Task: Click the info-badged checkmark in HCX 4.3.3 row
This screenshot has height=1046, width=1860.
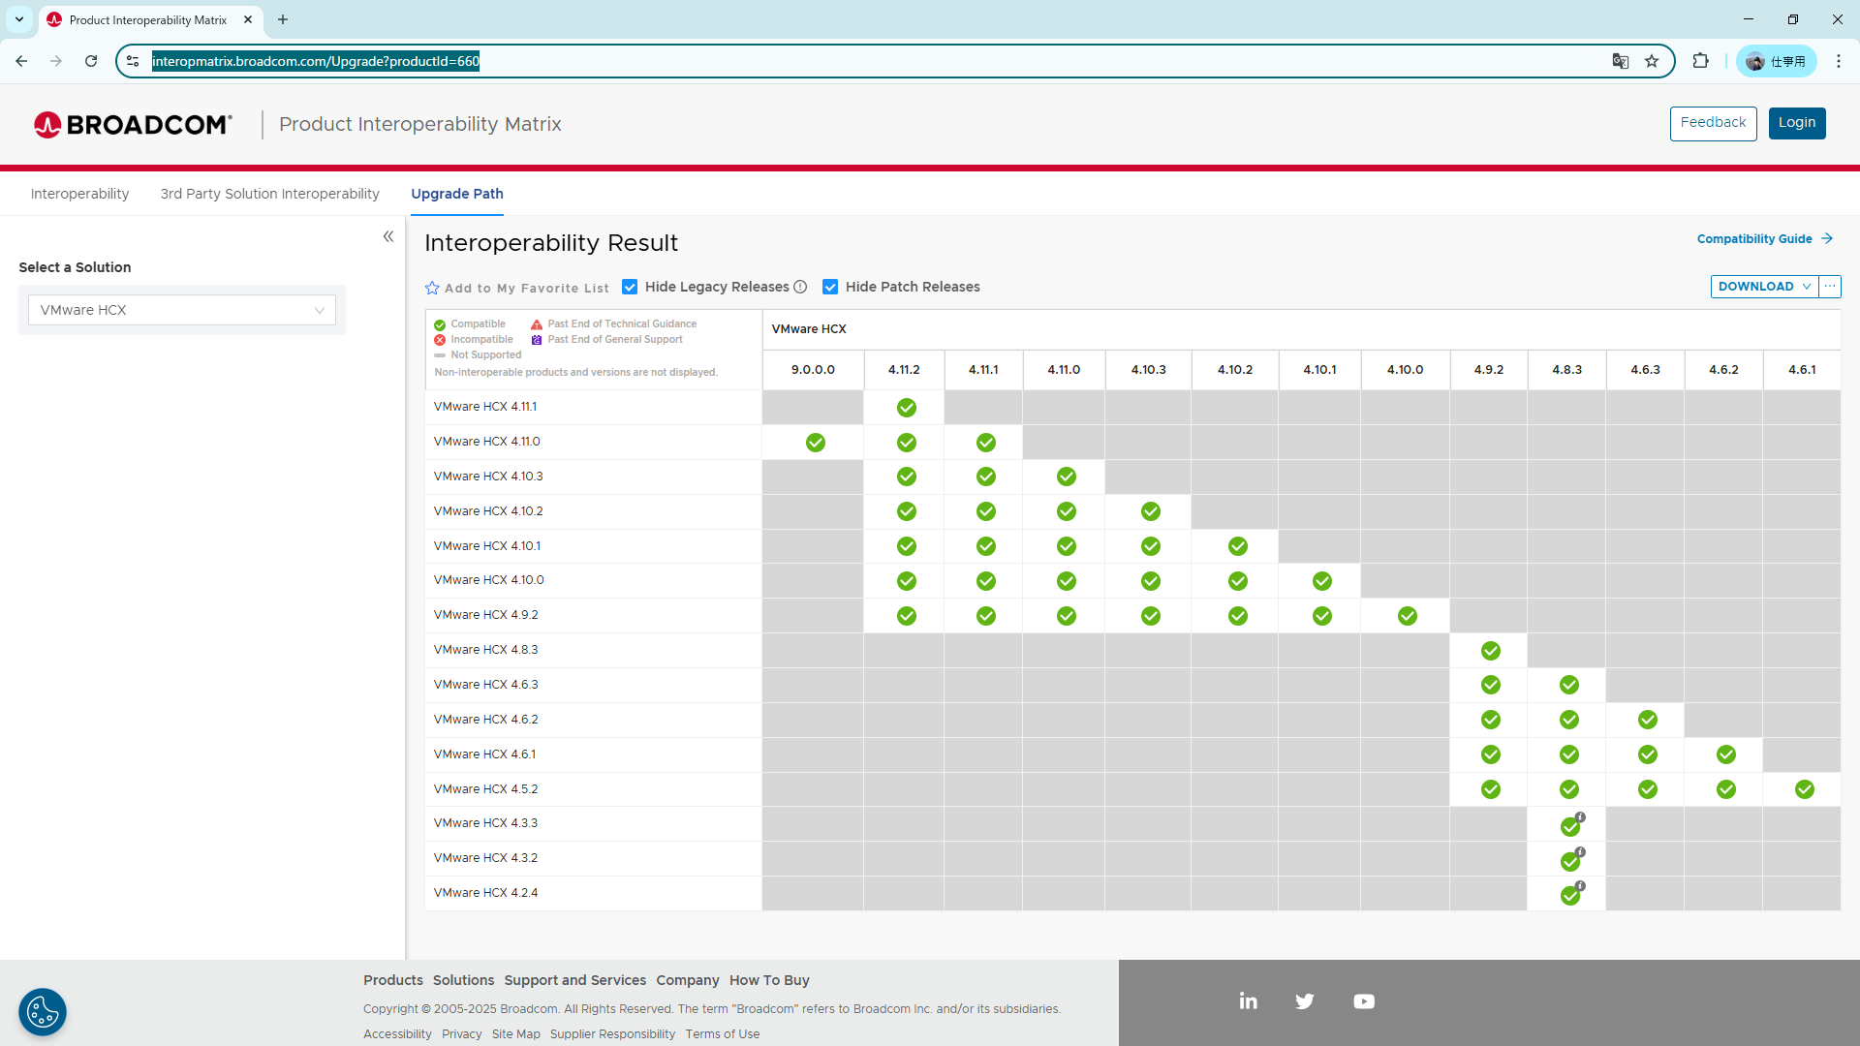Action: coord(1570,826)
